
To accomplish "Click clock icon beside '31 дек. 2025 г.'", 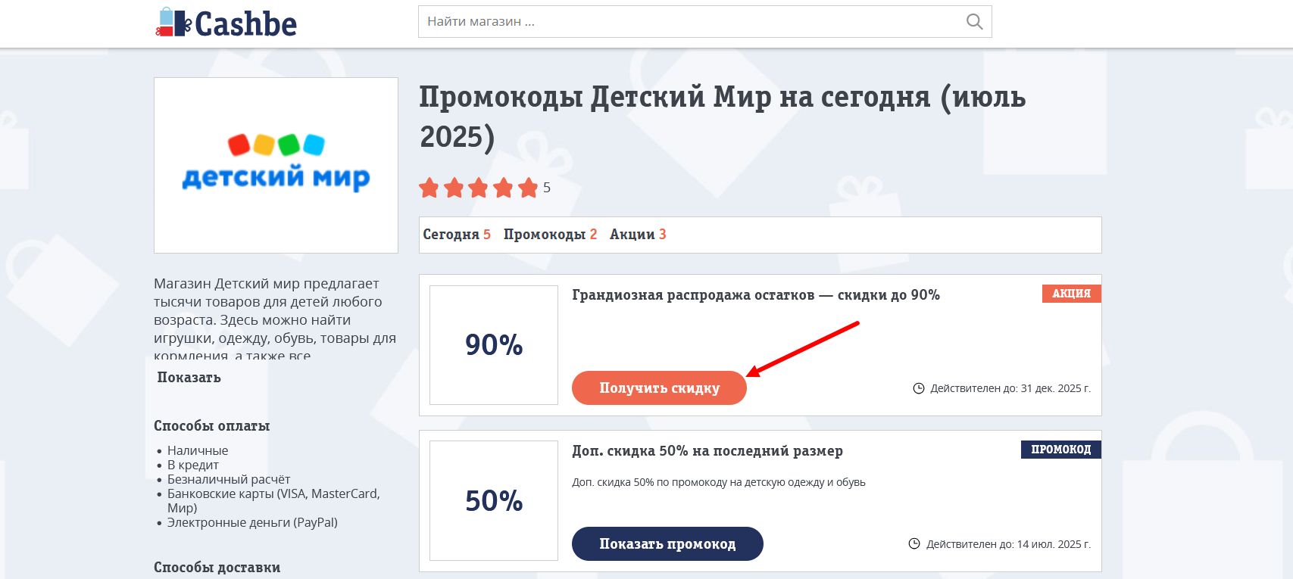I will [x=919, y=388].
